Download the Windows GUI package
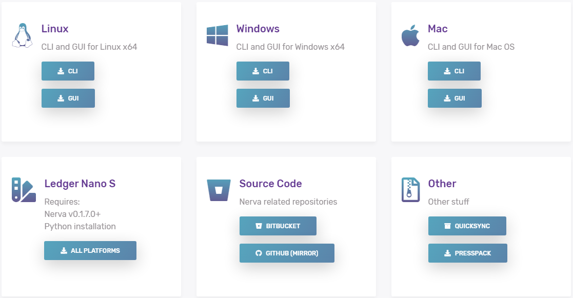The height and width of the screenshot is (298, 573). [263, 98]
